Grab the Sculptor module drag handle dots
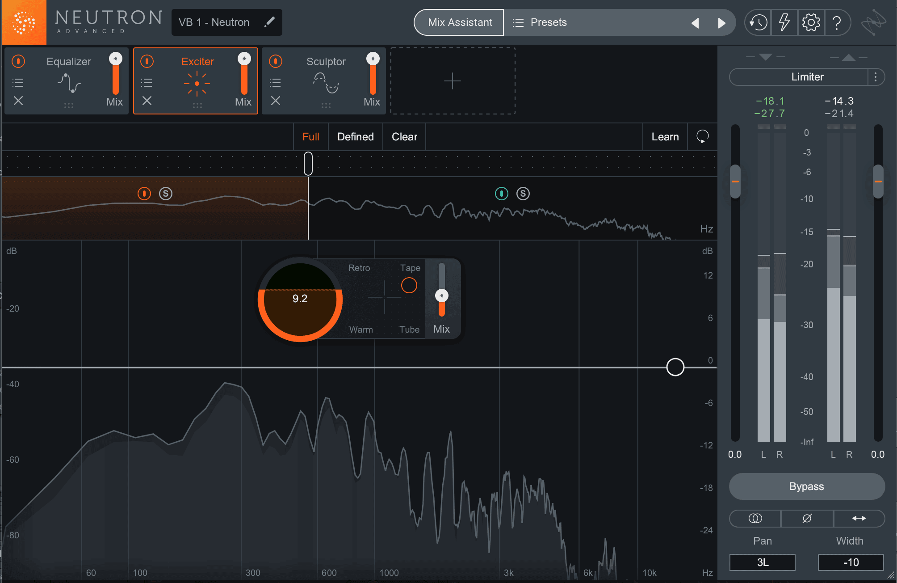 click(x=326, y=106)
